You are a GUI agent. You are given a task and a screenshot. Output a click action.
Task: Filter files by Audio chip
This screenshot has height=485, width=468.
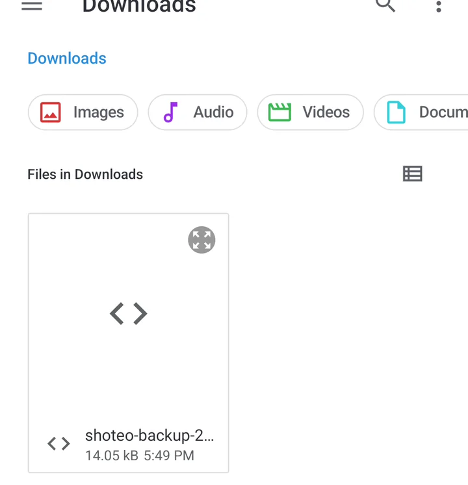(198, 112)
